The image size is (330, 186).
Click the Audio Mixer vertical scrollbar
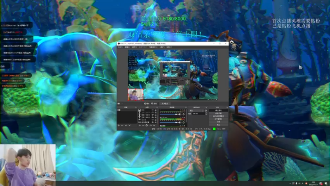click(186, 116)
